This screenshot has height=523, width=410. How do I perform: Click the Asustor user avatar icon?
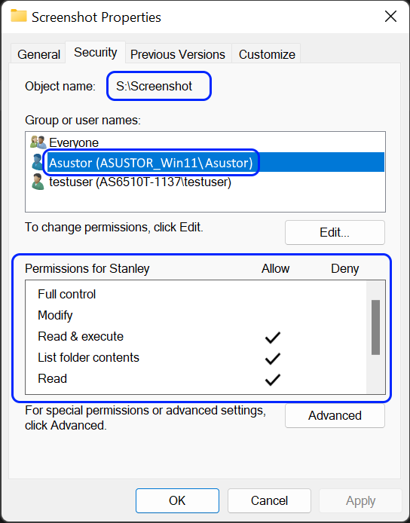tap(38, 162)
